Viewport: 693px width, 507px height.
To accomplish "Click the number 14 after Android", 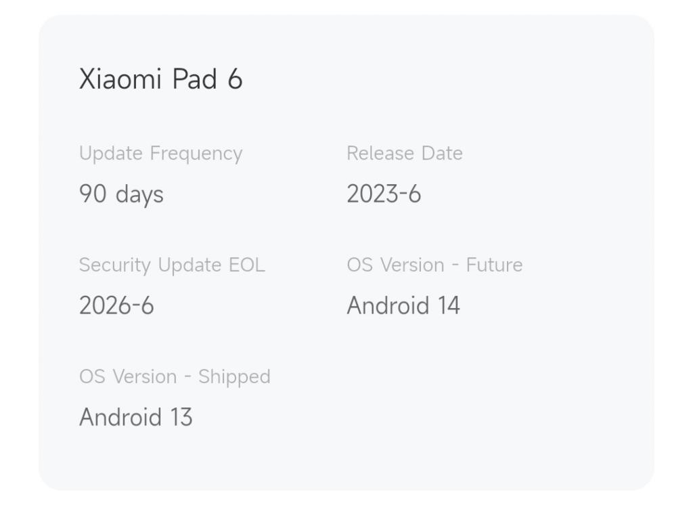I will (449, 306).
